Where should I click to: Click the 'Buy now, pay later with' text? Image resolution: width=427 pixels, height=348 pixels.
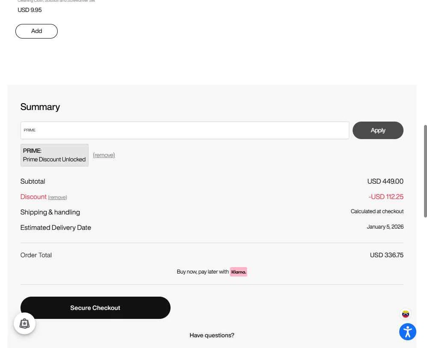click(x=203, y=272)
